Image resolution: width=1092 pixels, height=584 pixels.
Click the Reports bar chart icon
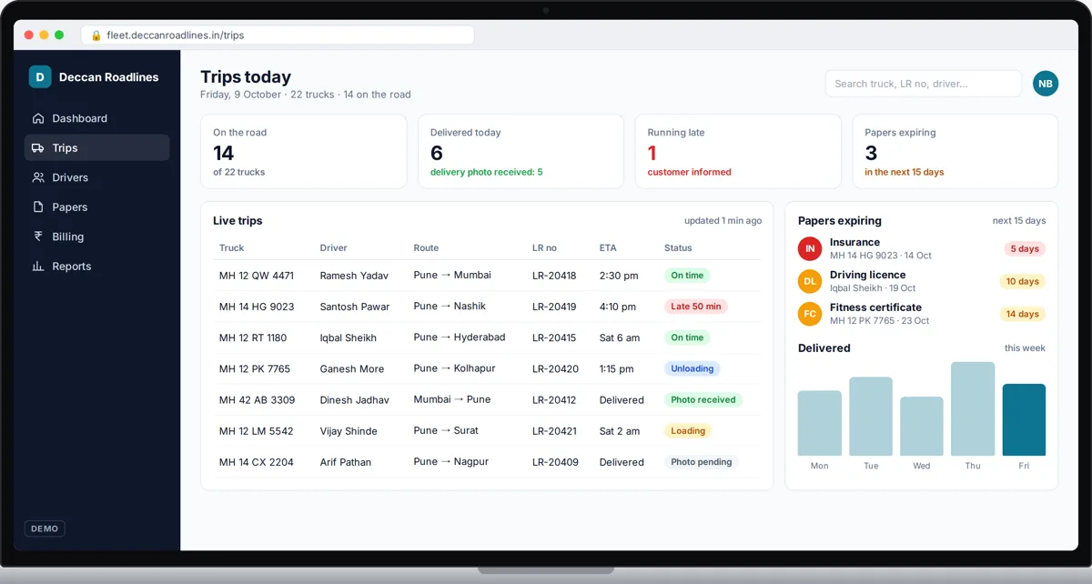[x=38, y=266]
